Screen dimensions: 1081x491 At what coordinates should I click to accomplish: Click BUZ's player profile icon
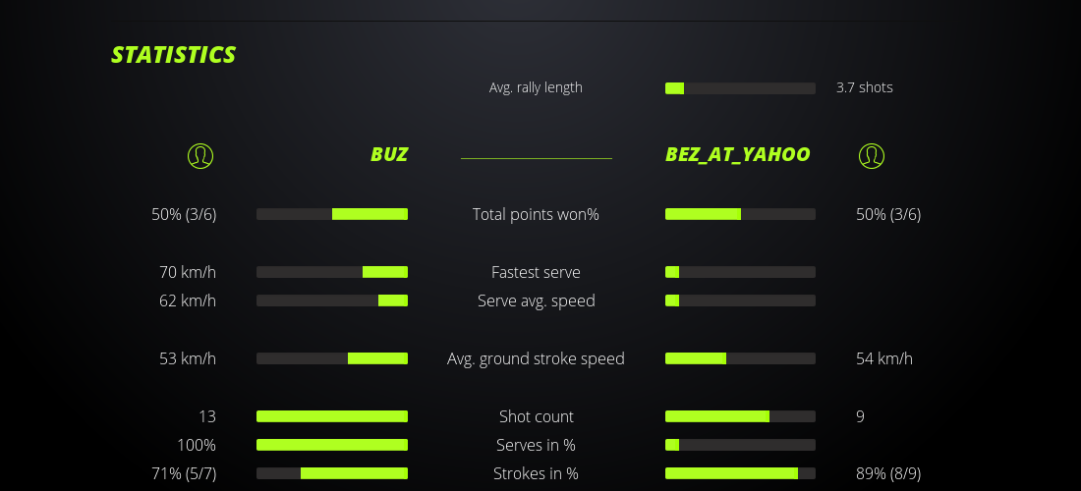point(199,155)
